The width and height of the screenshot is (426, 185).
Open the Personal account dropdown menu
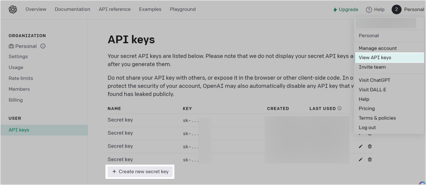tap(408, 9)
